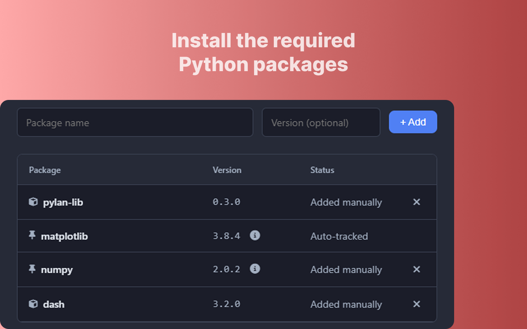This screenshot has height=329, width=527.
Task: Click the Version (optional) input field
Action: click(321, 122)
